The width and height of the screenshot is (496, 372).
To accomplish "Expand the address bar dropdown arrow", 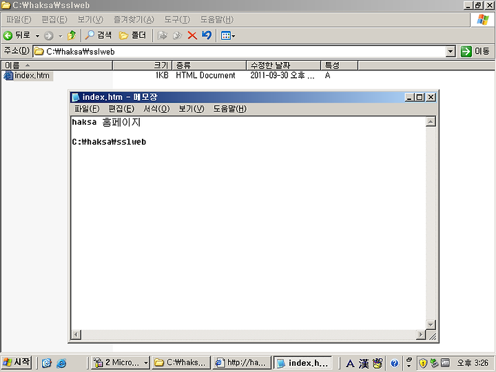I will pyautogui.click(x=451, y=51).
